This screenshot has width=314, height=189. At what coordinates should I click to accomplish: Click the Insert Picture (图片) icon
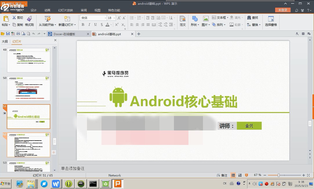[206, 19]
